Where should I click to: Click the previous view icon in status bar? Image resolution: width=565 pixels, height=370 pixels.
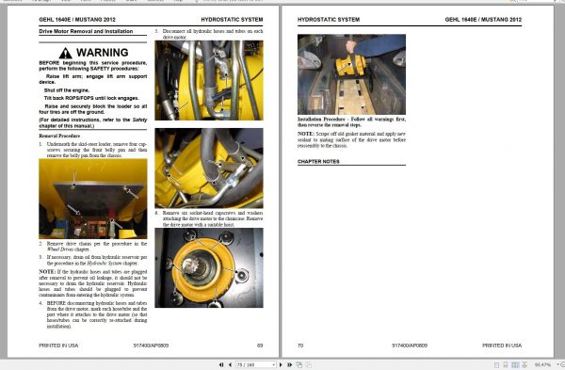(x=299, y=365)
